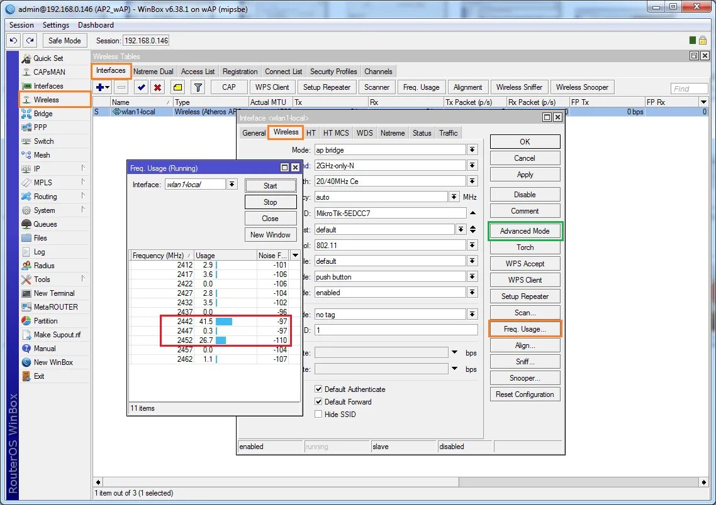The image size is (716, 505).
Task: Open Manual from sidebar
Action: point(44,349)
